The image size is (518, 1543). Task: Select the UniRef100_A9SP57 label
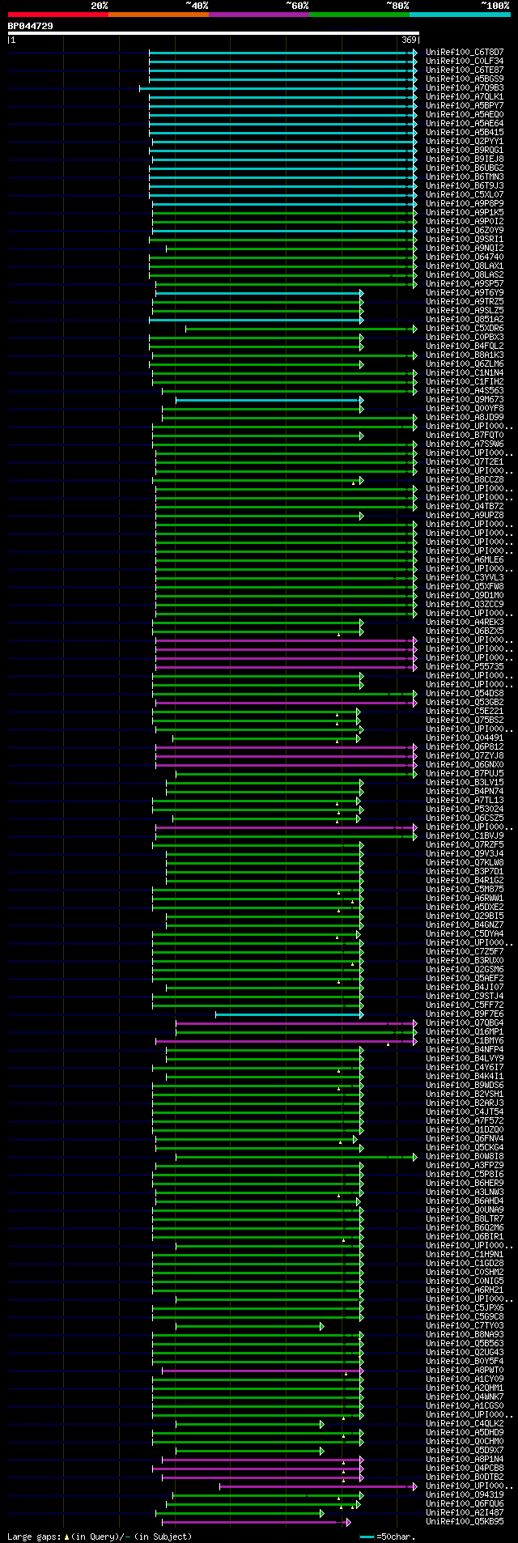(x=465, y=283)
